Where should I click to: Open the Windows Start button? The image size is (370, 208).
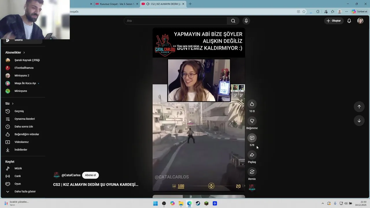pos(155,203)
